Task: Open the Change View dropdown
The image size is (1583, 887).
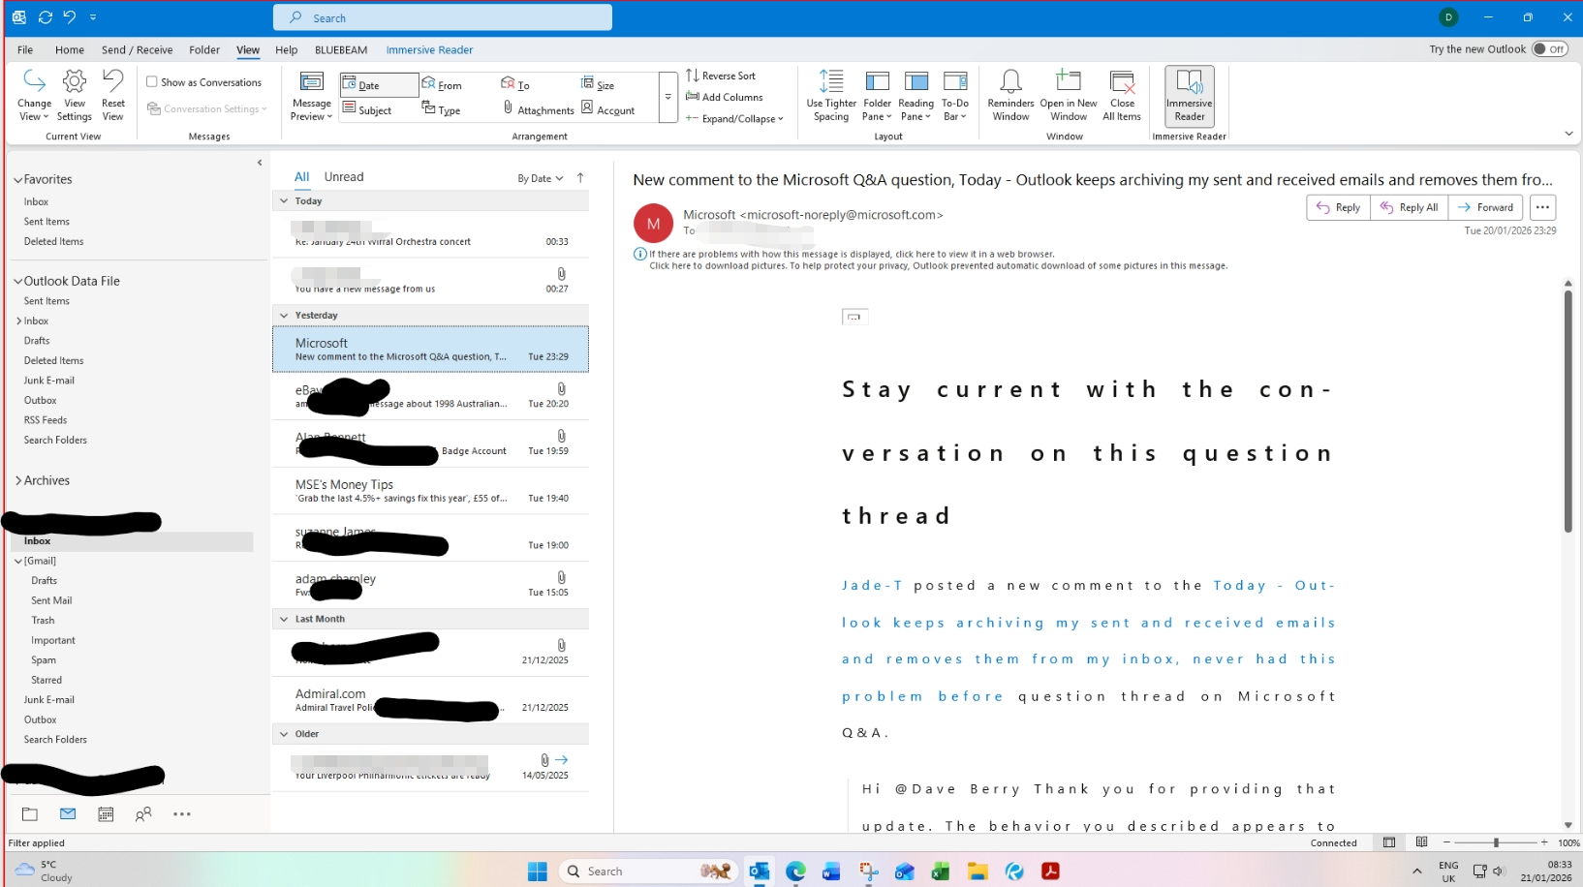Action: 34,95
